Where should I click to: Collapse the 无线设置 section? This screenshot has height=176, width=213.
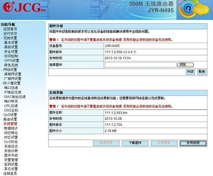[x=10, y=38]
